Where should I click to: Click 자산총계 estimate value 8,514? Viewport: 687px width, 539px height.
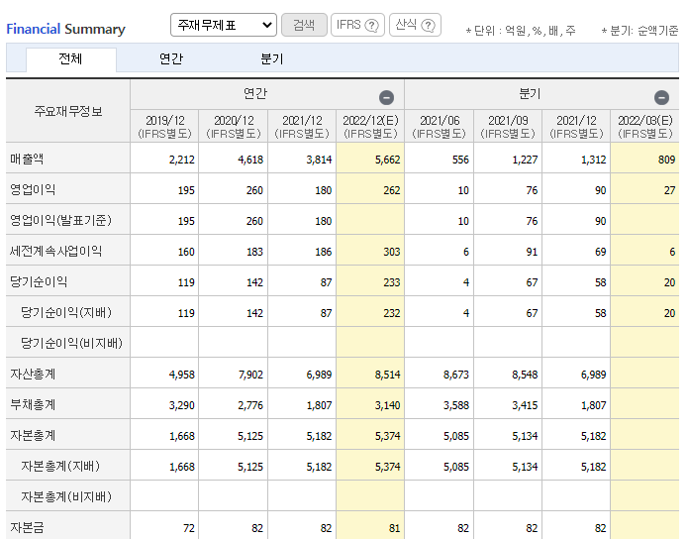point(388,375)
